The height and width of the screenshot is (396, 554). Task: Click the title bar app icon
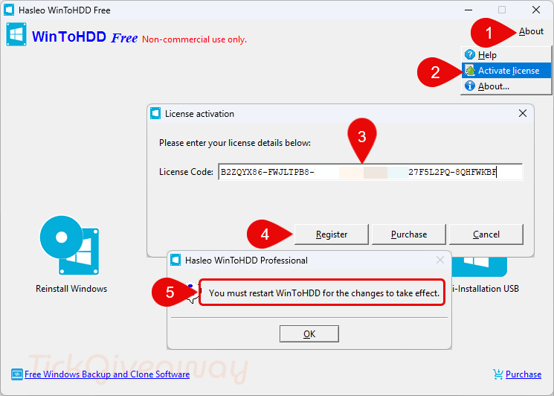coord(9,10)
